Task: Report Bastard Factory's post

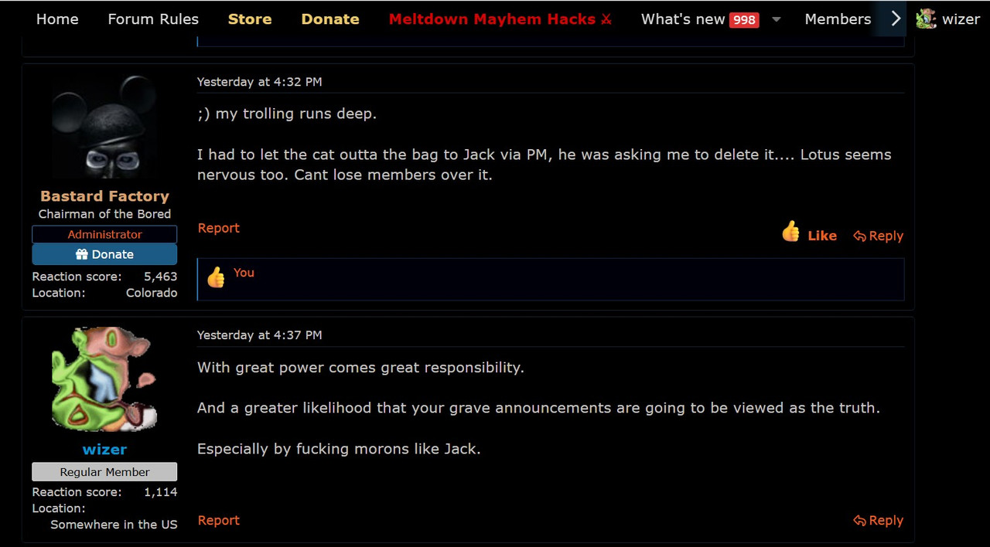Action: (x=218, y=228)
